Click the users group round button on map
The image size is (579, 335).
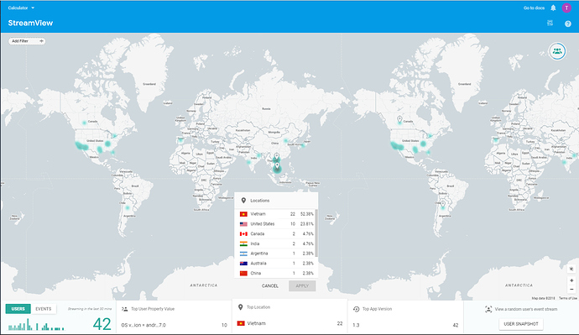point(557,51)
